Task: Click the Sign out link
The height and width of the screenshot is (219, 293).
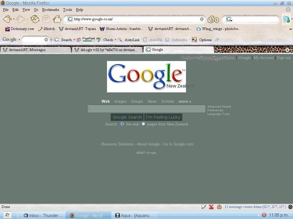Action: tap(284, 58)
